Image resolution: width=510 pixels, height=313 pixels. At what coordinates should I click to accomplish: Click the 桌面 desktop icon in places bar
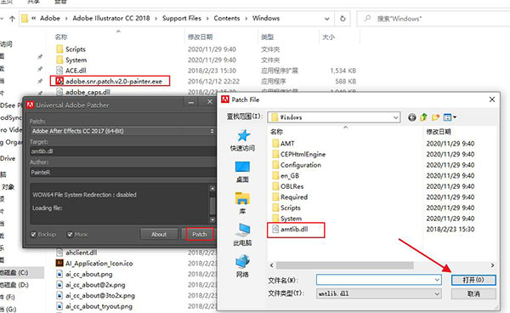[242, 172]
